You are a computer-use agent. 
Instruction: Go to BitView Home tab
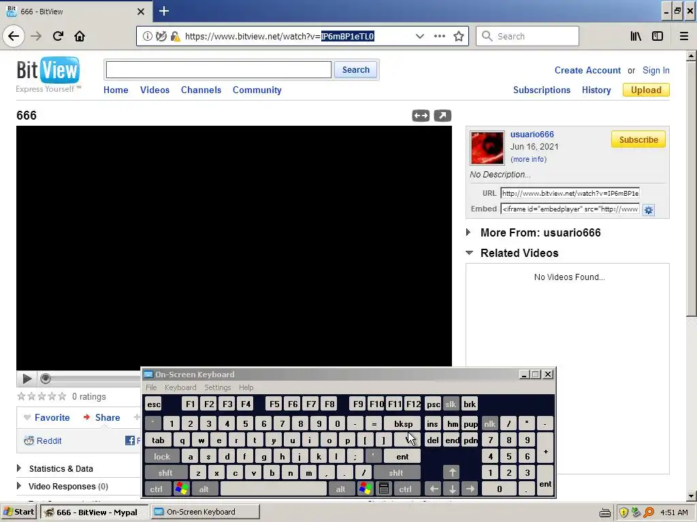click(116, 90)
